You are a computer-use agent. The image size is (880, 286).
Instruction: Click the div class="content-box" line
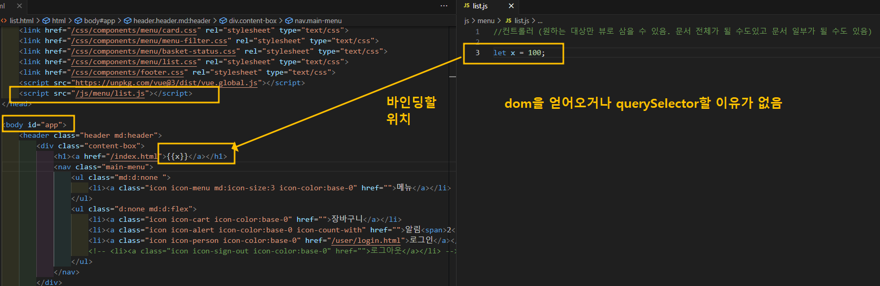click(90, 146)
